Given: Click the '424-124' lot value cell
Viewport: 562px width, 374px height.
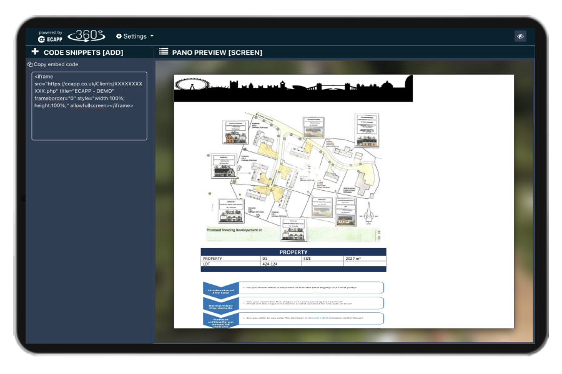Looking at the screenshot, I should 281,264.
